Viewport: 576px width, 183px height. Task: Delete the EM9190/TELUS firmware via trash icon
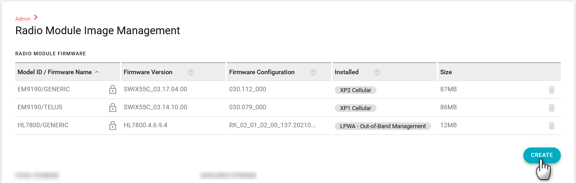(552, 107)
